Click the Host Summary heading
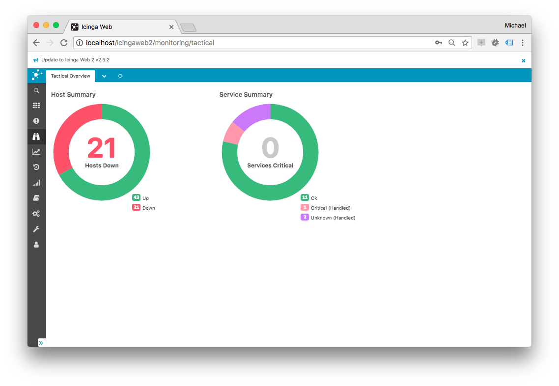This screenshot has width=559, height=386. point(74,94)
